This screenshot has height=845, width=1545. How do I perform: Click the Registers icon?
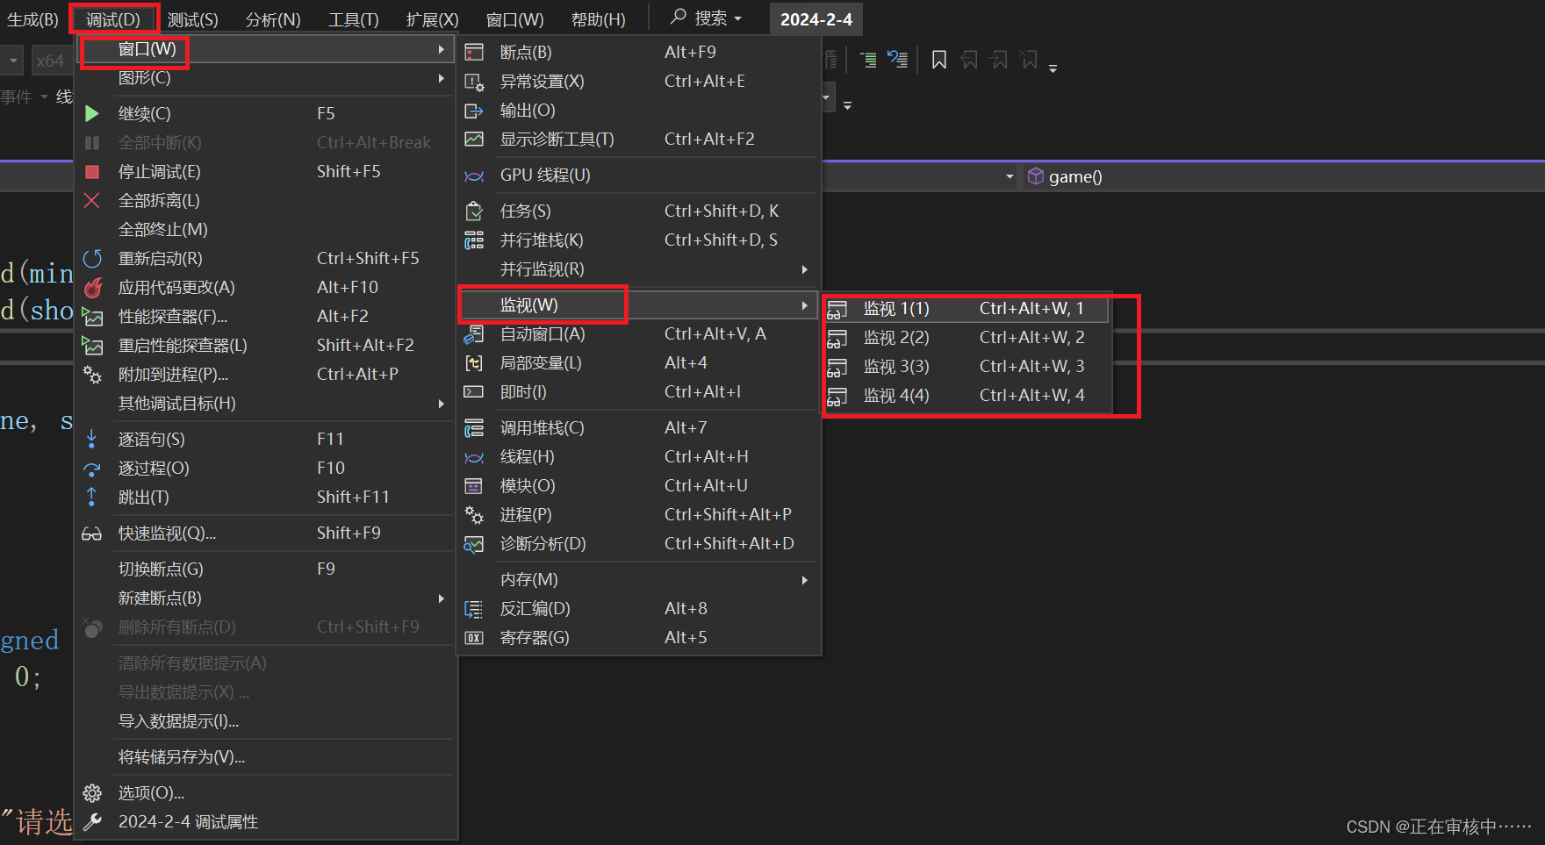474,638
